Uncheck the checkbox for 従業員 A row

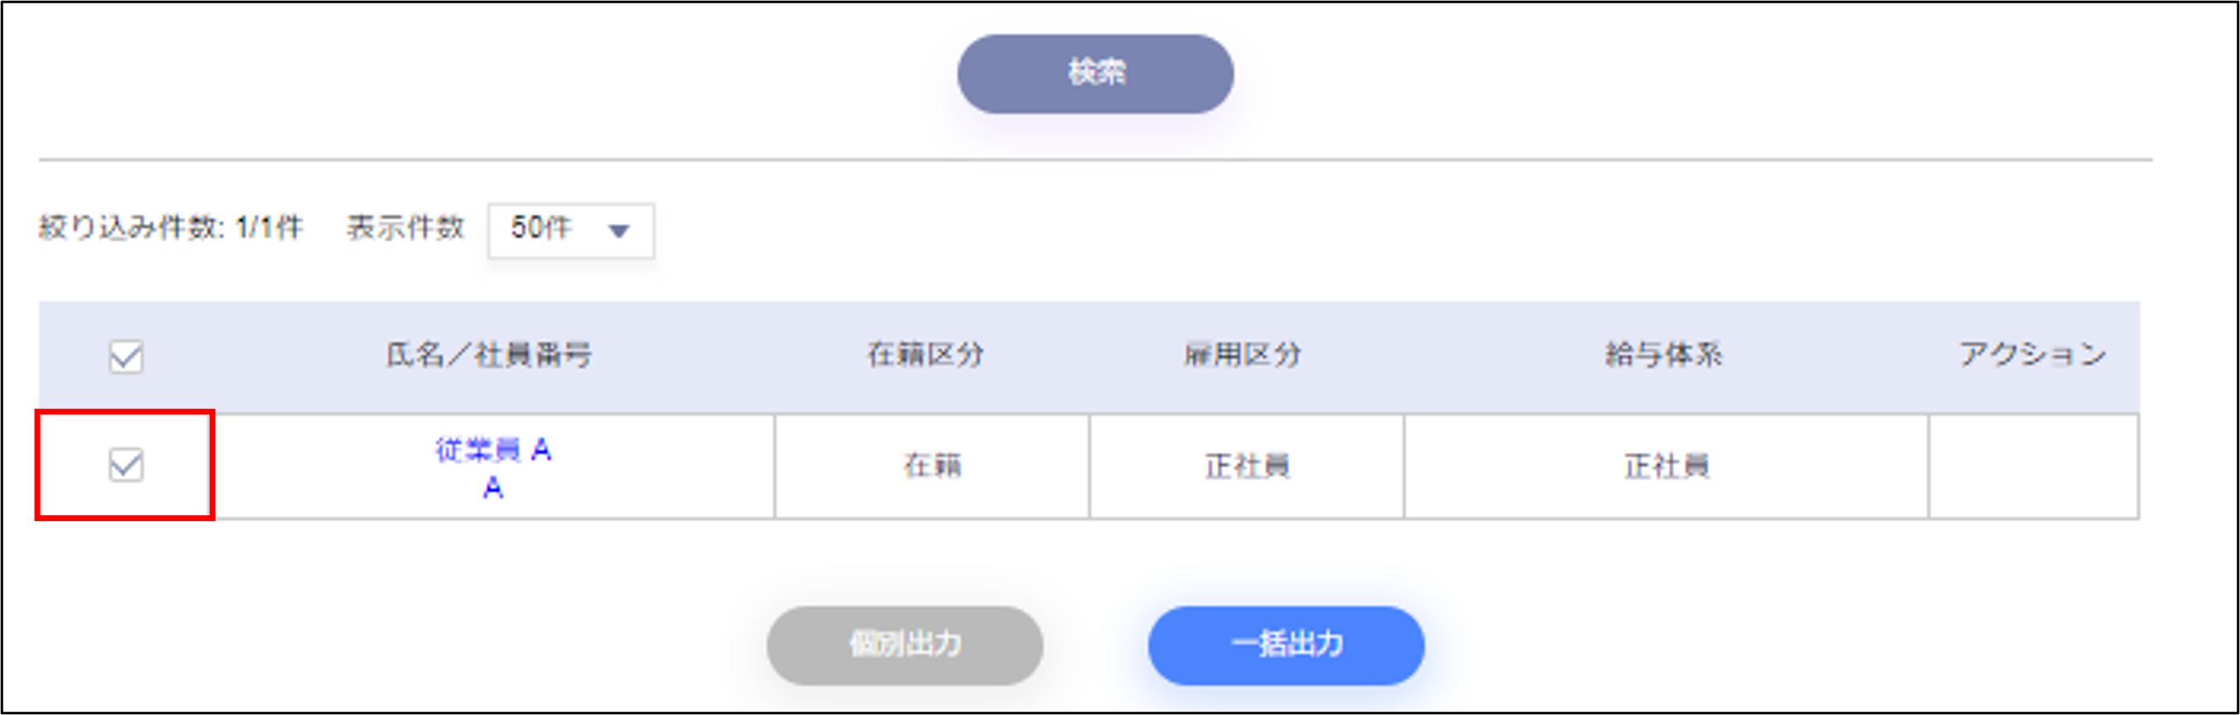[x=126, y=465]
